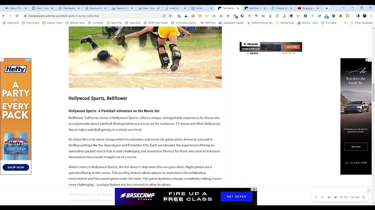Open the Mobile-Friendly Test bookmark

click(x=260, y=23)
